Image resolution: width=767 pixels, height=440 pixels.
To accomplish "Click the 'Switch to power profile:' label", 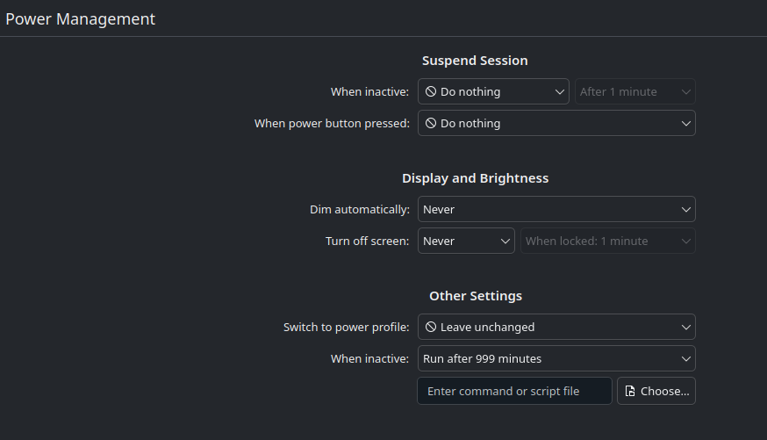I will [346, 328].
